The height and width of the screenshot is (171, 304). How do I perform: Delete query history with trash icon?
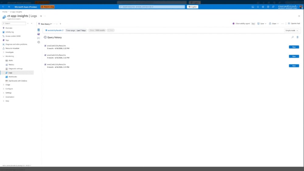click(x=297, y=37)
